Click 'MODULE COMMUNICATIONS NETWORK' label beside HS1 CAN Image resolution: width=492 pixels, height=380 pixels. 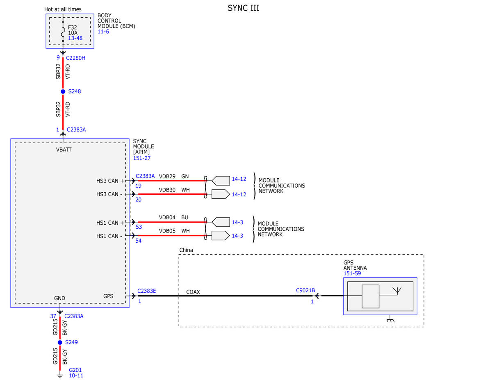point(281,229)
